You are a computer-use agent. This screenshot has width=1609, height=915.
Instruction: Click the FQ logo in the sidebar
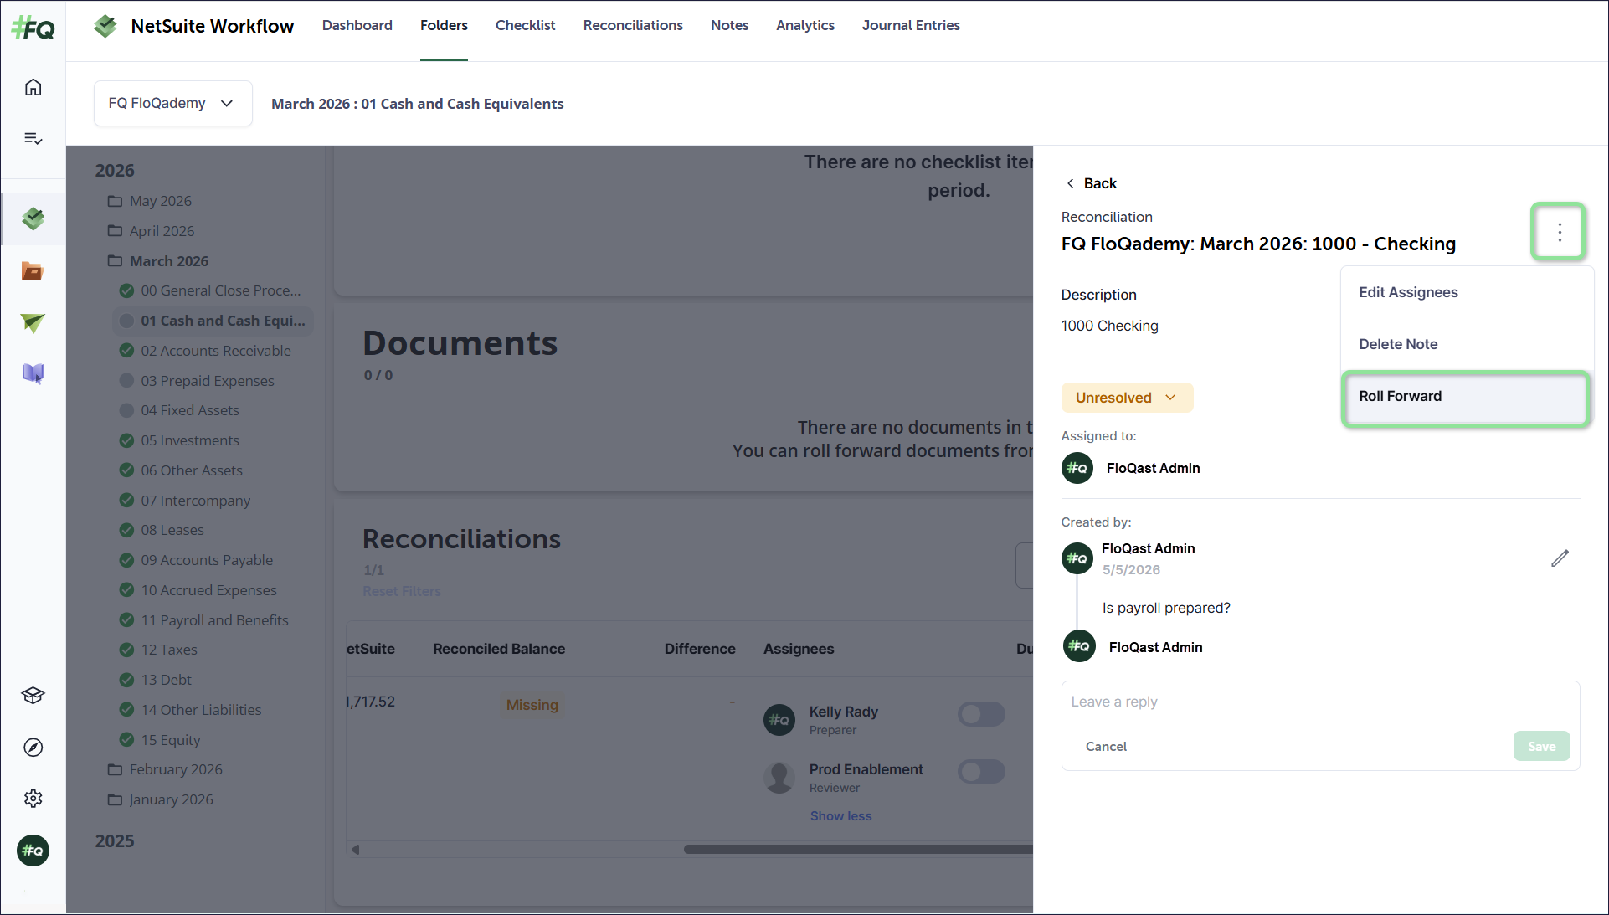(33, 28)
